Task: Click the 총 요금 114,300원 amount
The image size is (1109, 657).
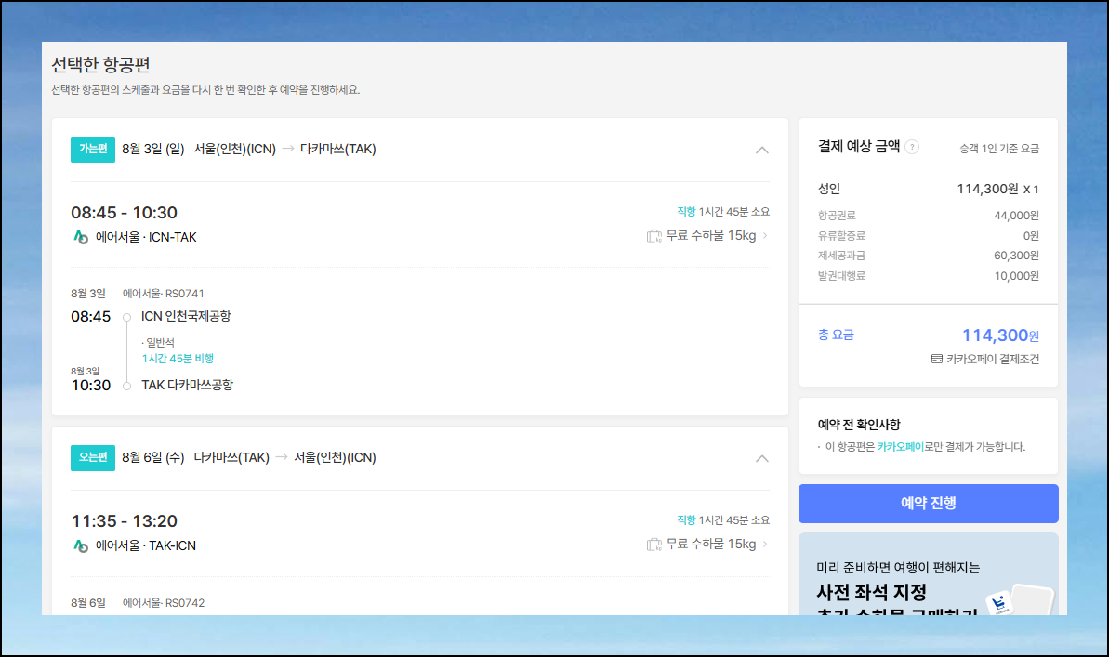Action: click(x=1000, y=335)
